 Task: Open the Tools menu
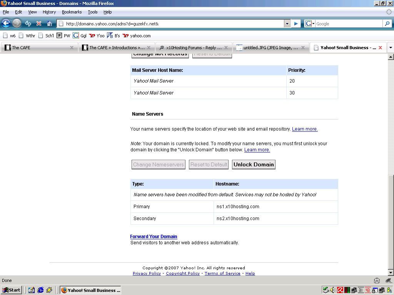[93, 12]
